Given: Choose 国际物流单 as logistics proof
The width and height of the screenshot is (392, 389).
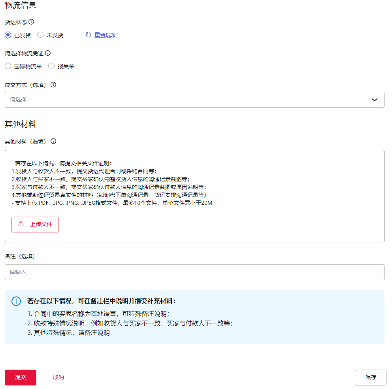Looking at the screenshot, I should pyautogui.click(x=8, y=66).
